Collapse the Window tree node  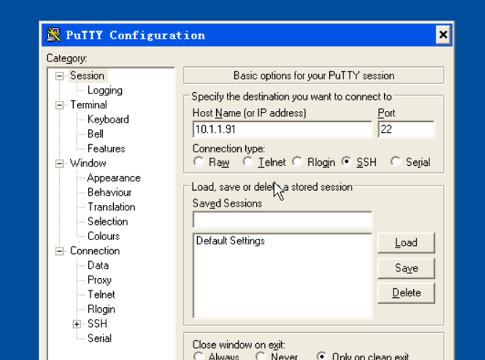(x=59, y=164)
